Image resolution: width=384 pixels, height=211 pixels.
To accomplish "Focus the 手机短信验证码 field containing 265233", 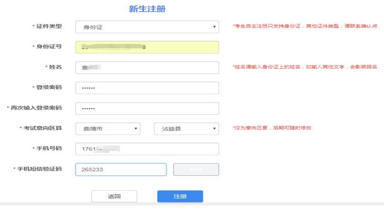I will [120, 170].
